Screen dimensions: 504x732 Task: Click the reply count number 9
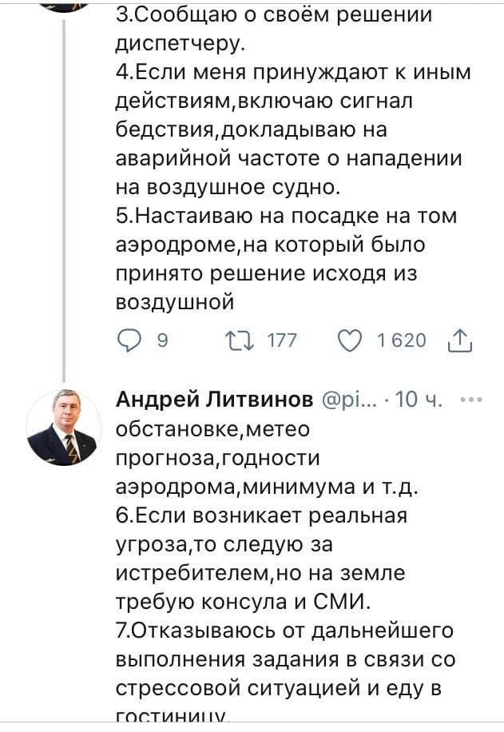tap(162, 341)
